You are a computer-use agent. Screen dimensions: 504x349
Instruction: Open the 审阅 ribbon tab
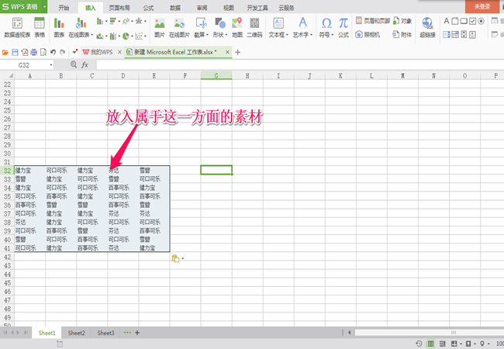point(202,8)
